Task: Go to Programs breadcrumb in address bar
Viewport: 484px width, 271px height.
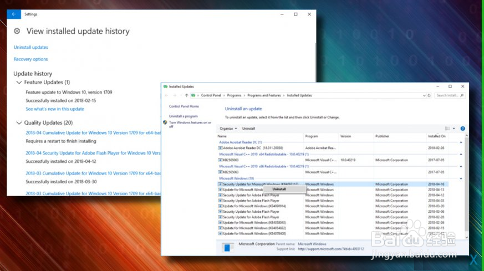Action: coord(234,95)
